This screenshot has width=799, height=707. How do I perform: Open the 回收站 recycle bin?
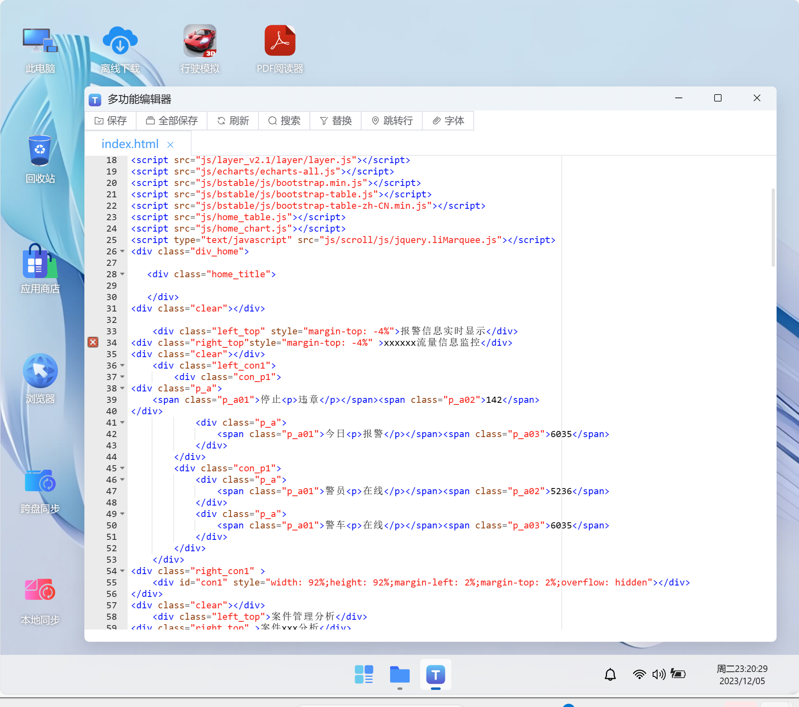tap(40, 159)
